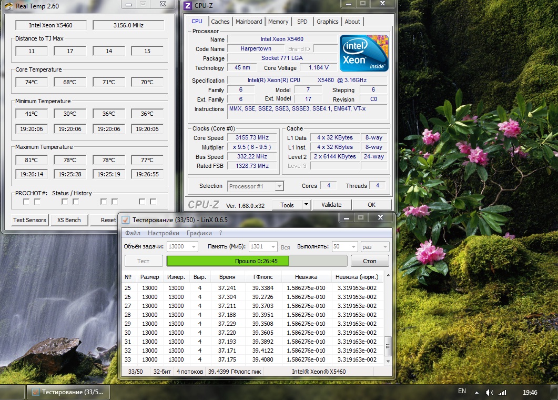Click the 81°C maximum temperature value
This screenshot has height=400, width=558.
point(32,160)
